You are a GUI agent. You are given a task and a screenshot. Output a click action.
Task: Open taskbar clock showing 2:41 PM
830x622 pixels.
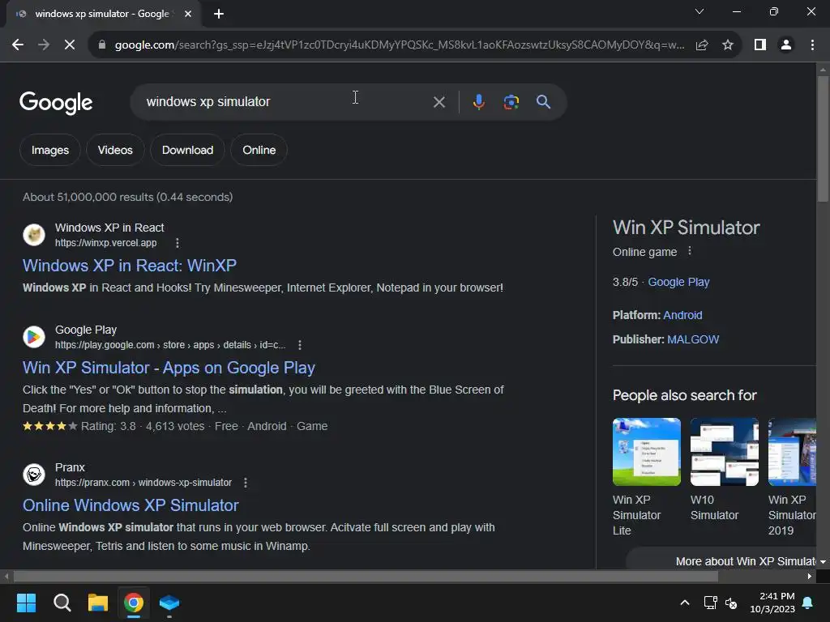click(x=772, y=603)
